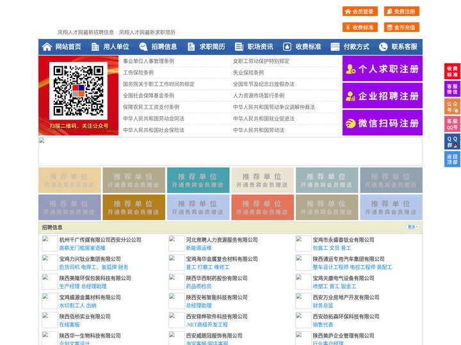Click the 会员登录 button

[x=360, y=11]
